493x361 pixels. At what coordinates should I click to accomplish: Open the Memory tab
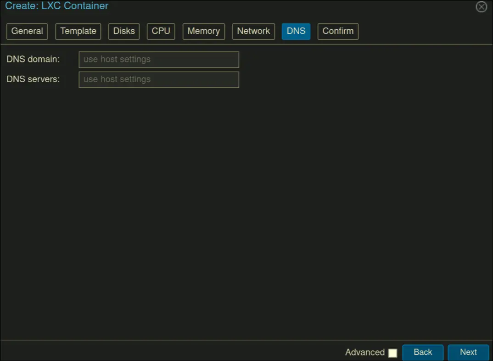pyautogui.click(x=203, y=31)
